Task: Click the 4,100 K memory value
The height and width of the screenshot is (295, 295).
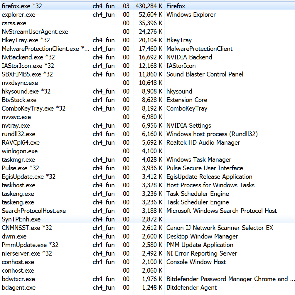Action: [152, 151]
